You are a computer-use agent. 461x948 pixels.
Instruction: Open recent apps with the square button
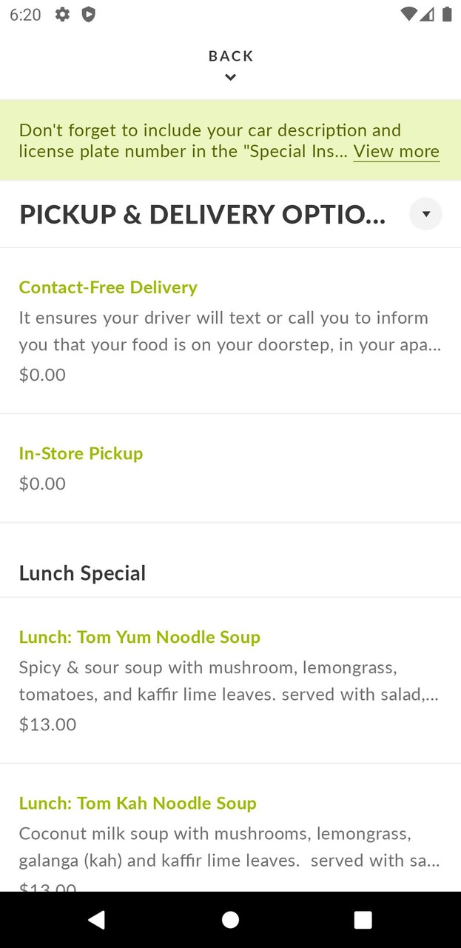[x=363, y=920]
